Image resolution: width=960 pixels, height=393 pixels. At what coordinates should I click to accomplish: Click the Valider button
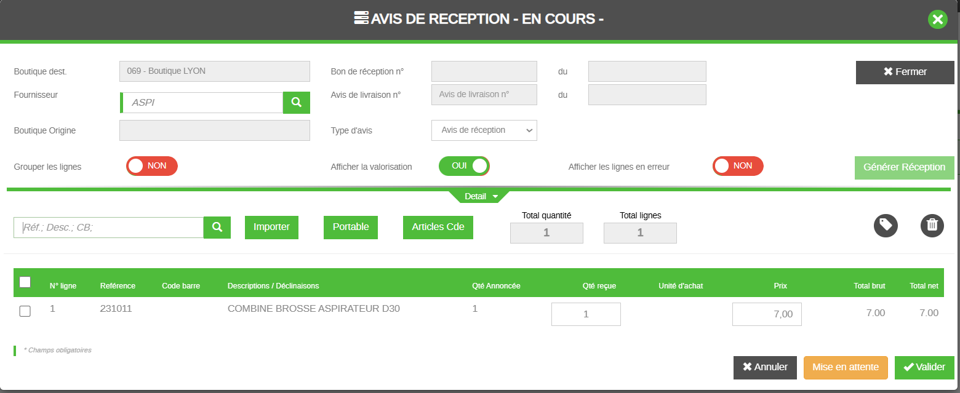coord(924,368)
